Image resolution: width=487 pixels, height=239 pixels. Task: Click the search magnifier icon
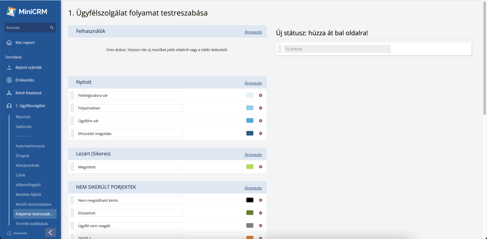(x=52, y=28)
